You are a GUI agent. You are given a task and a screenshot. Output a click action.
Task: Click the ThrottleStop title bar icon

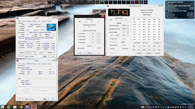pos(108,6)
